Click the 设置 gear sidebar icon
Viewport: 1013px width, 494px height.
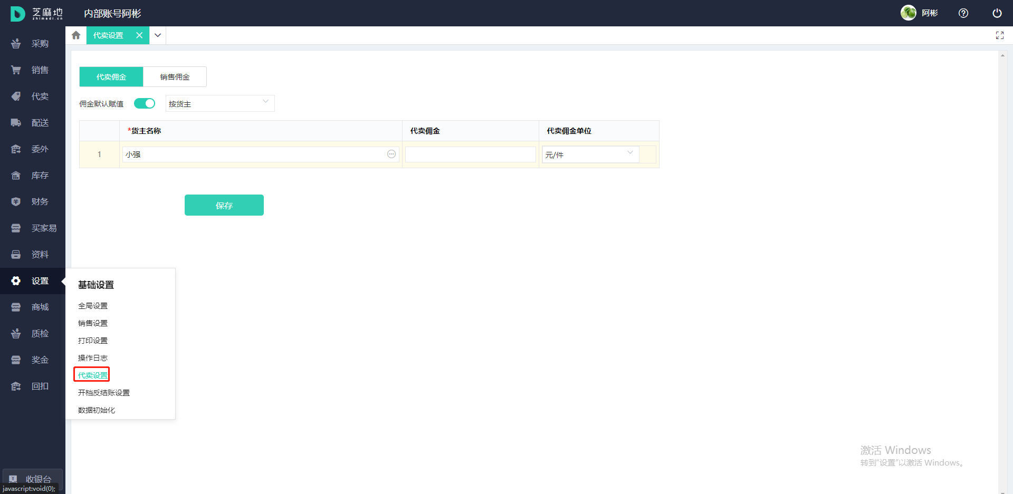click(x=16, y=281)
